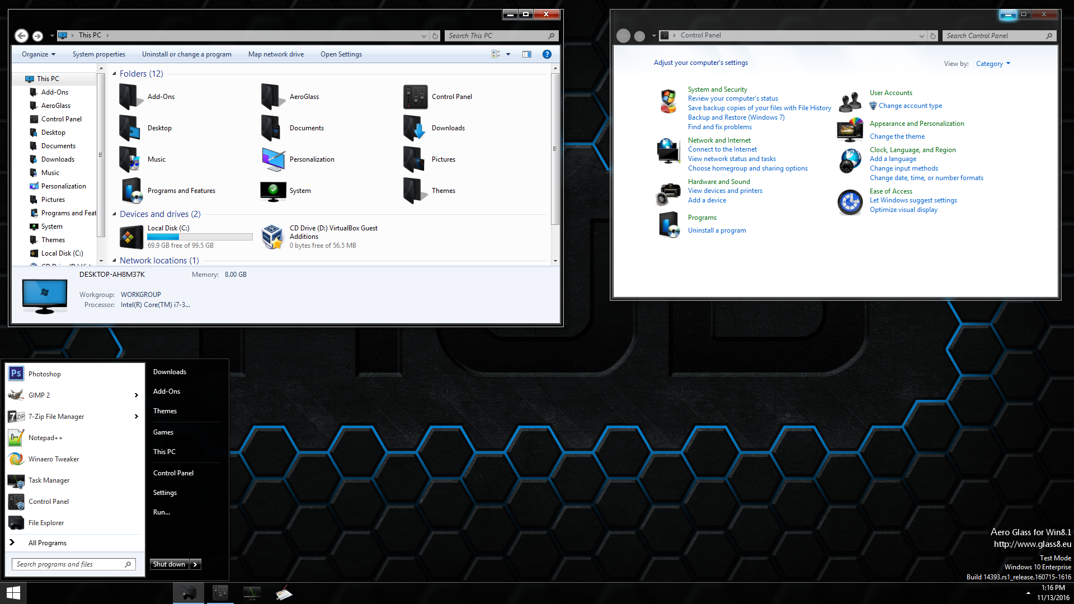1074x604 pixels.
Task: Click Optimize visual display link
Action: pyautogui.click(x=903, y=210)
